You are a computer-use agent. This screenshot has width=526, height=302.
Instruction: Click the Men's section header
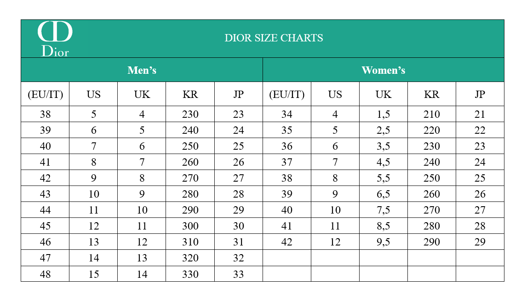[142, 70]
